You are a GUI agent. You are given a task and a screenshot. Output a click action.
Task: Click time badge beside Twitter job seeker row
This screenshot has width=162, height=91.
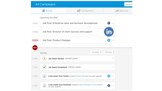35,76
